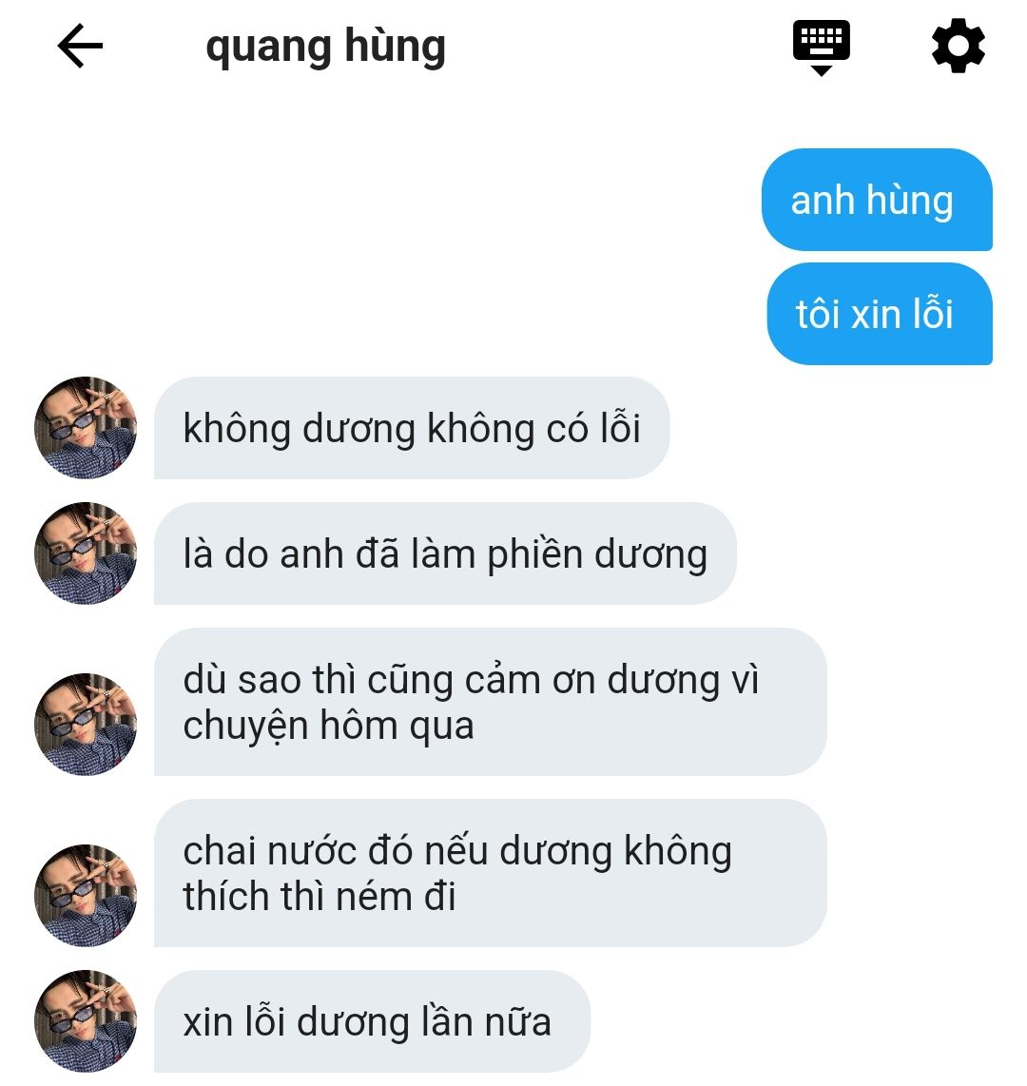Screen dimensions: 1027x1086
Task: Tap the text "thích thì ném đi" line
Action: click(320, 897)
